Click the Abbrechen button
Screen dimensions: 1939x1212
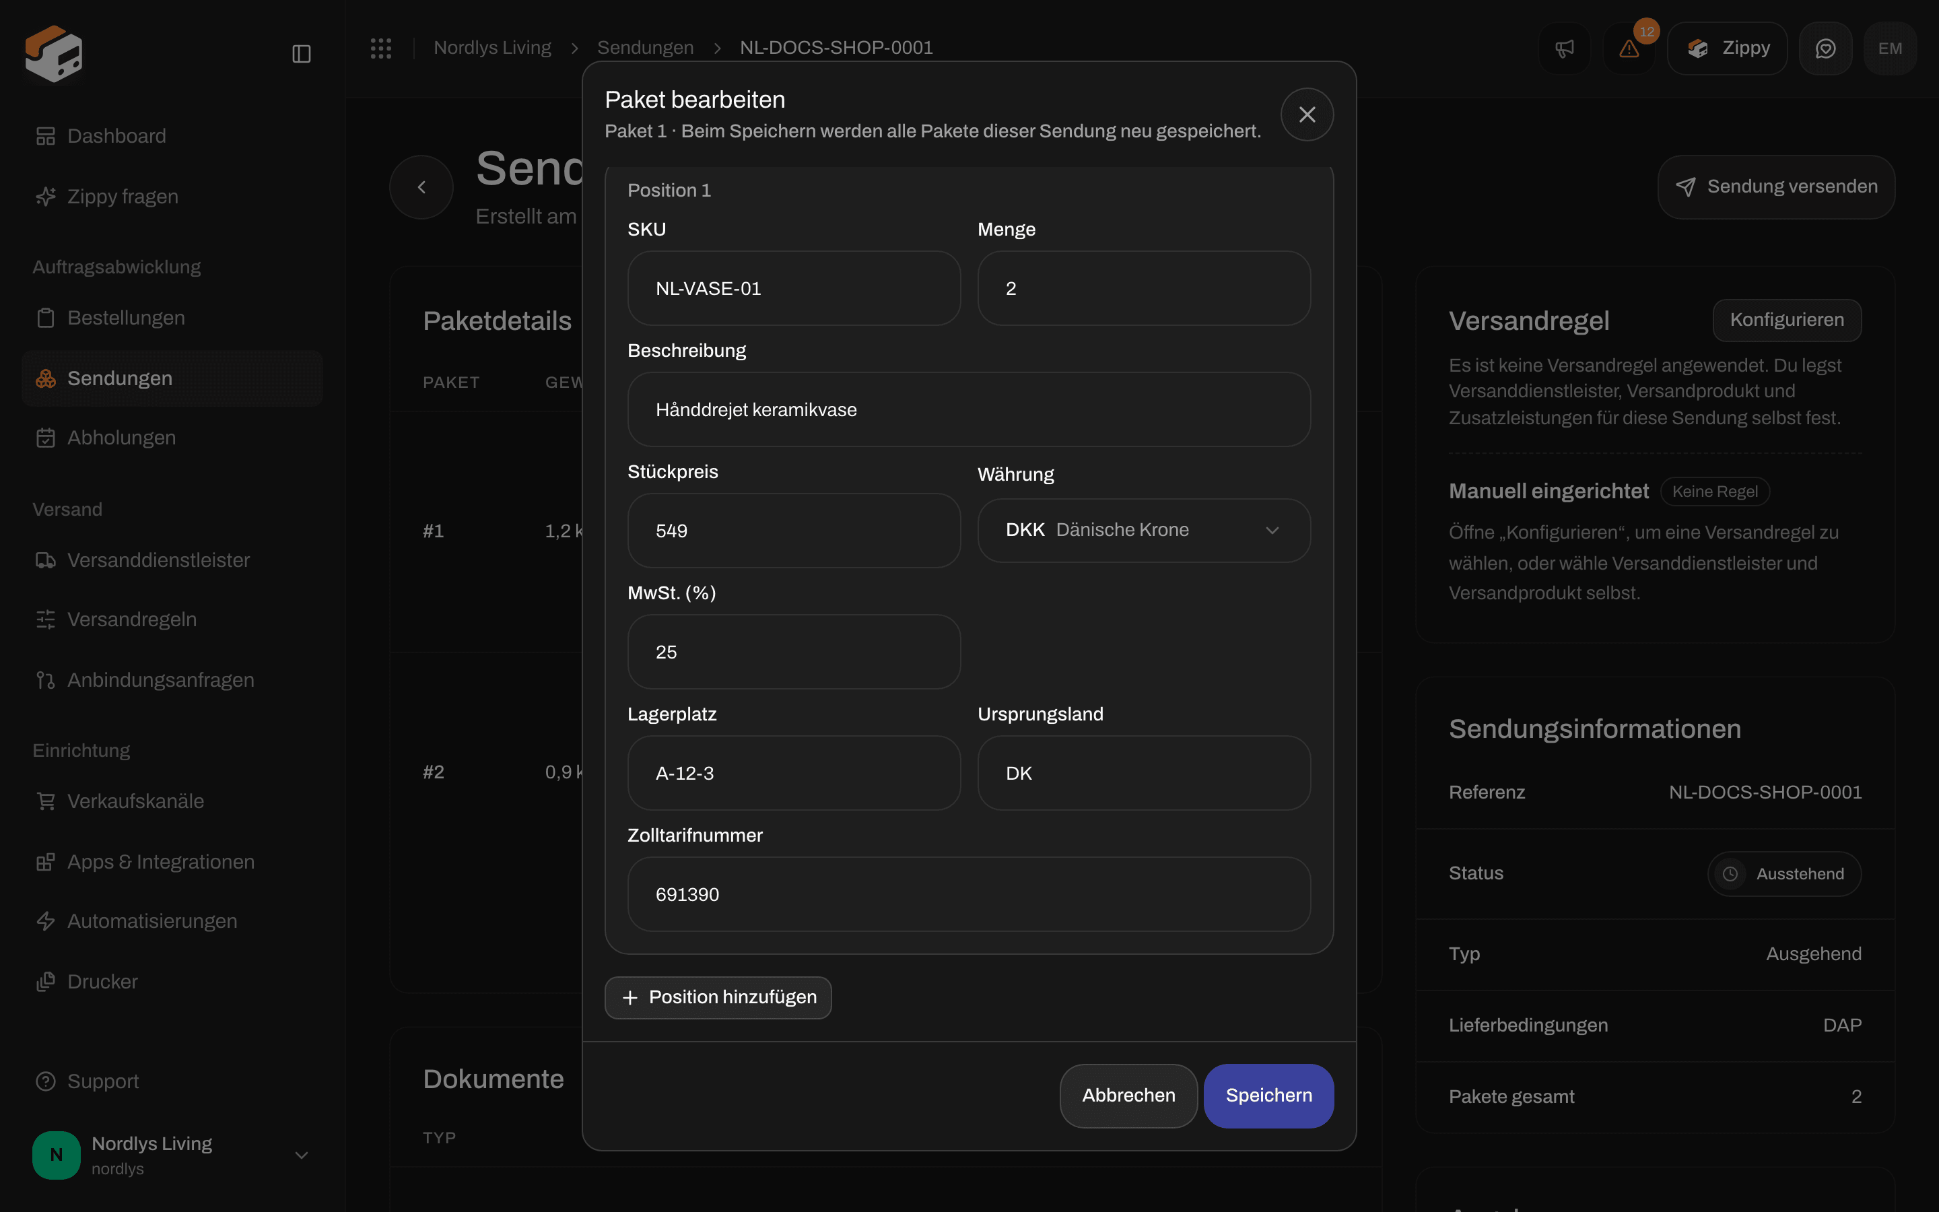click(x=1128, y=1096)
